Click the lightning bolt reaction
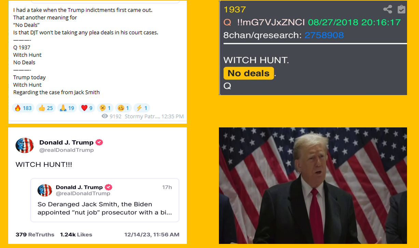The image size is (419, 248). 142,108
